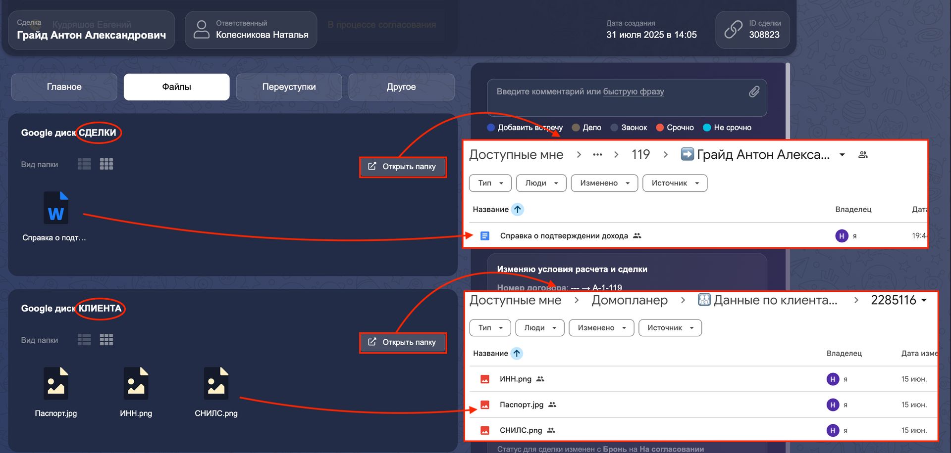Click the owner avatar in the Справка row
Image resolution: width=951 pixels, height=453 pixels.
[842, 236]
